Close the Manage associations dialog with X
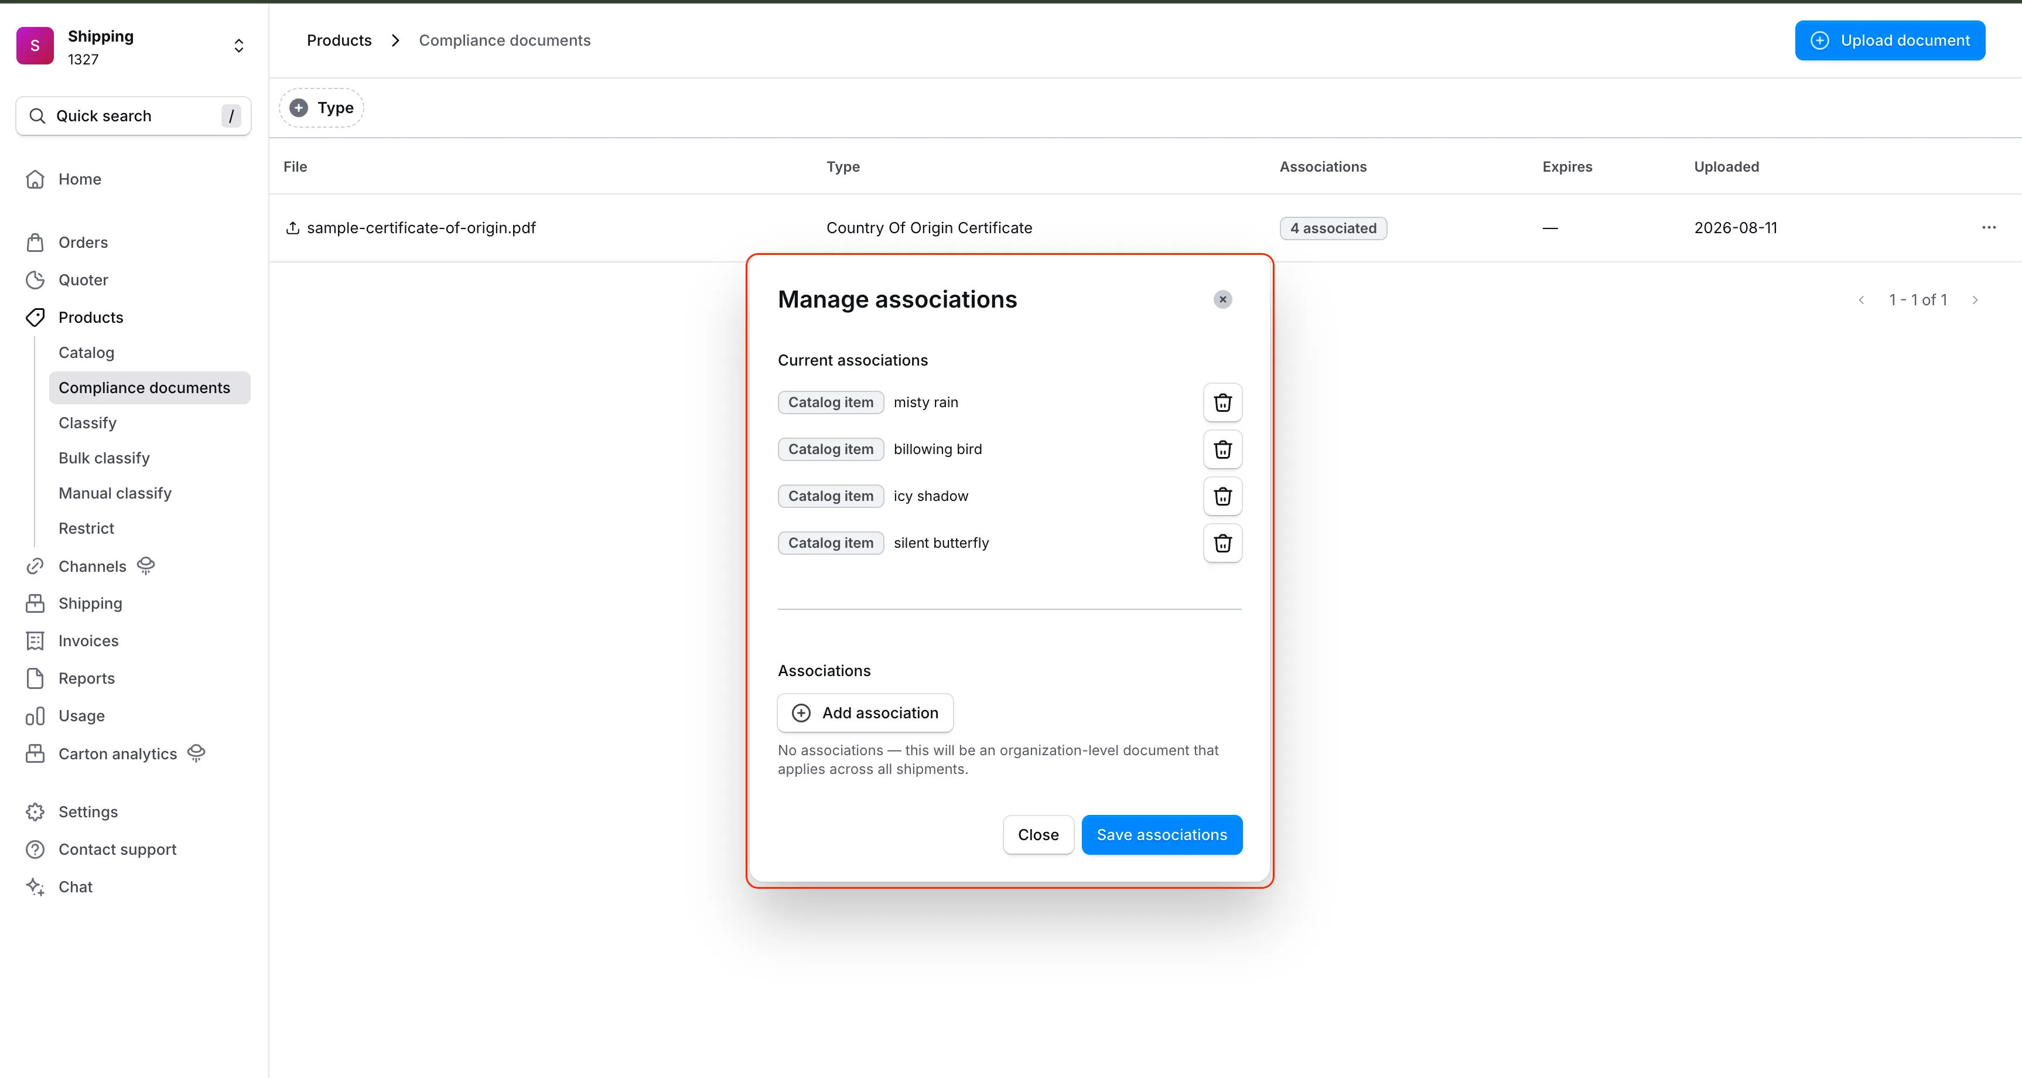2022x1078 pixels. point(1222,299)
